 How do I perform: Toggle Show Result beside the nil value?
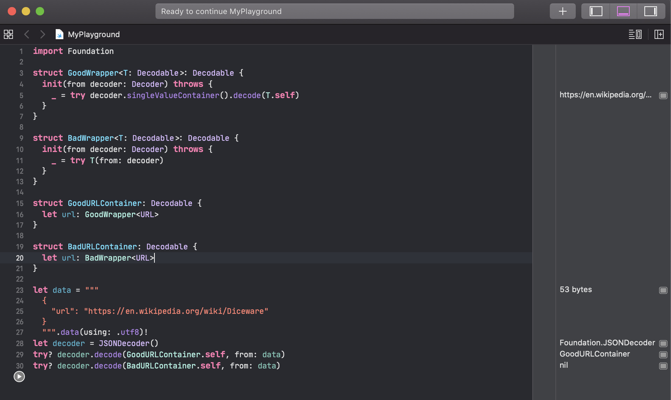click(663, 366)
